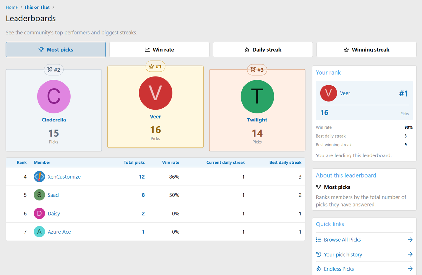The image size is (422, 275).
Task: Open Cinderella's avatar in the podium
Action: coord(54,96)
